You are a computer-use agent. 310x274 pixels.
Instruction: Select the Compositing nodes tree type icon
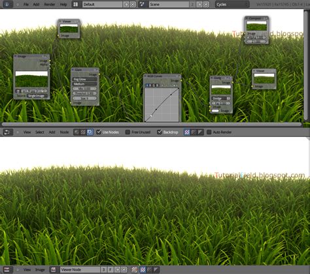click(x=90, y=132)
